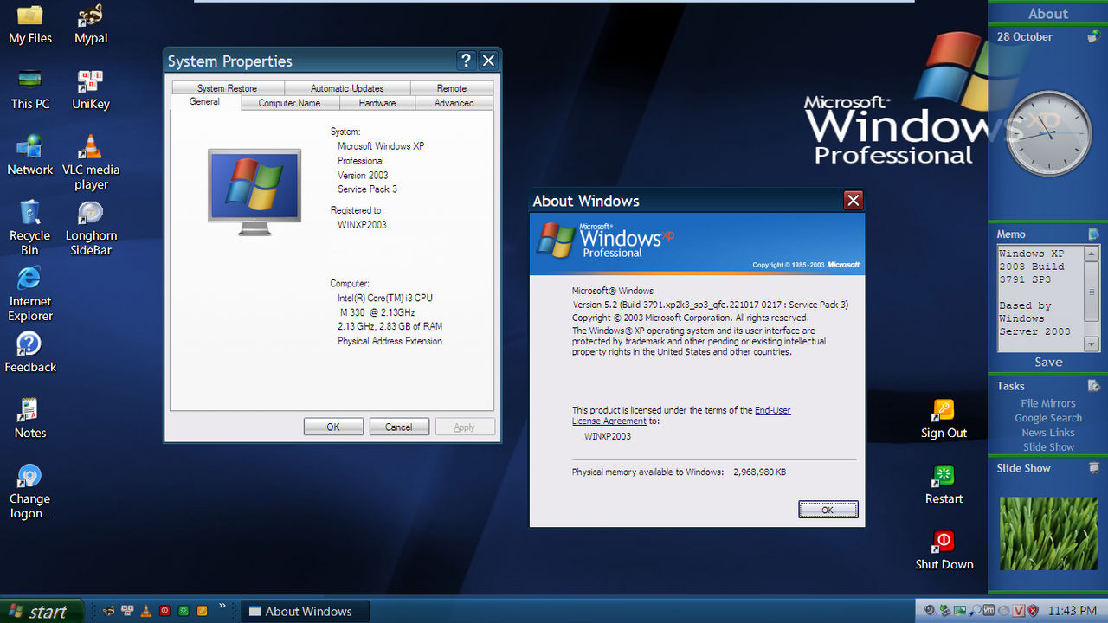
Task: Click Save below the Memo text
Action: (1047, 362)
